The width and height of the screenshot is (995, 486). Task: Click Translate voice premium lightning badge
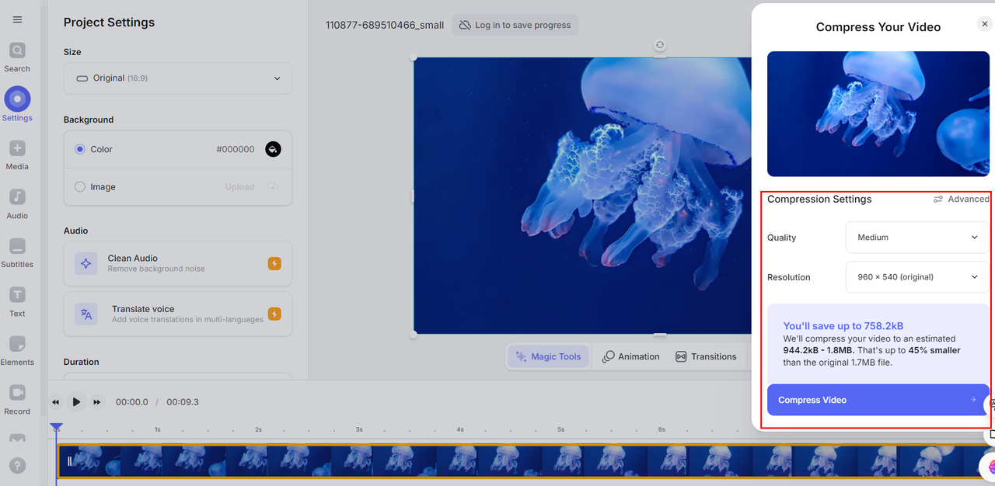pos(274,314)
